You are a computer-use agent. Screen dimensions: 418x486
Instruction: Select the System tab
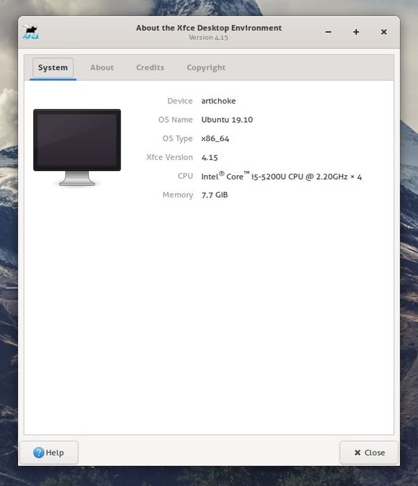(53, 68)
